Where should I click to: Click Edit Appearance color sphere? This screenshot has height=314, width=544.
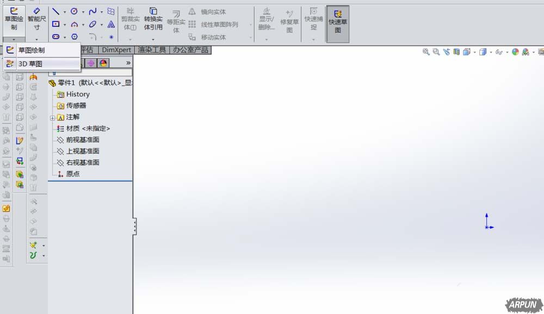(515, 52)
